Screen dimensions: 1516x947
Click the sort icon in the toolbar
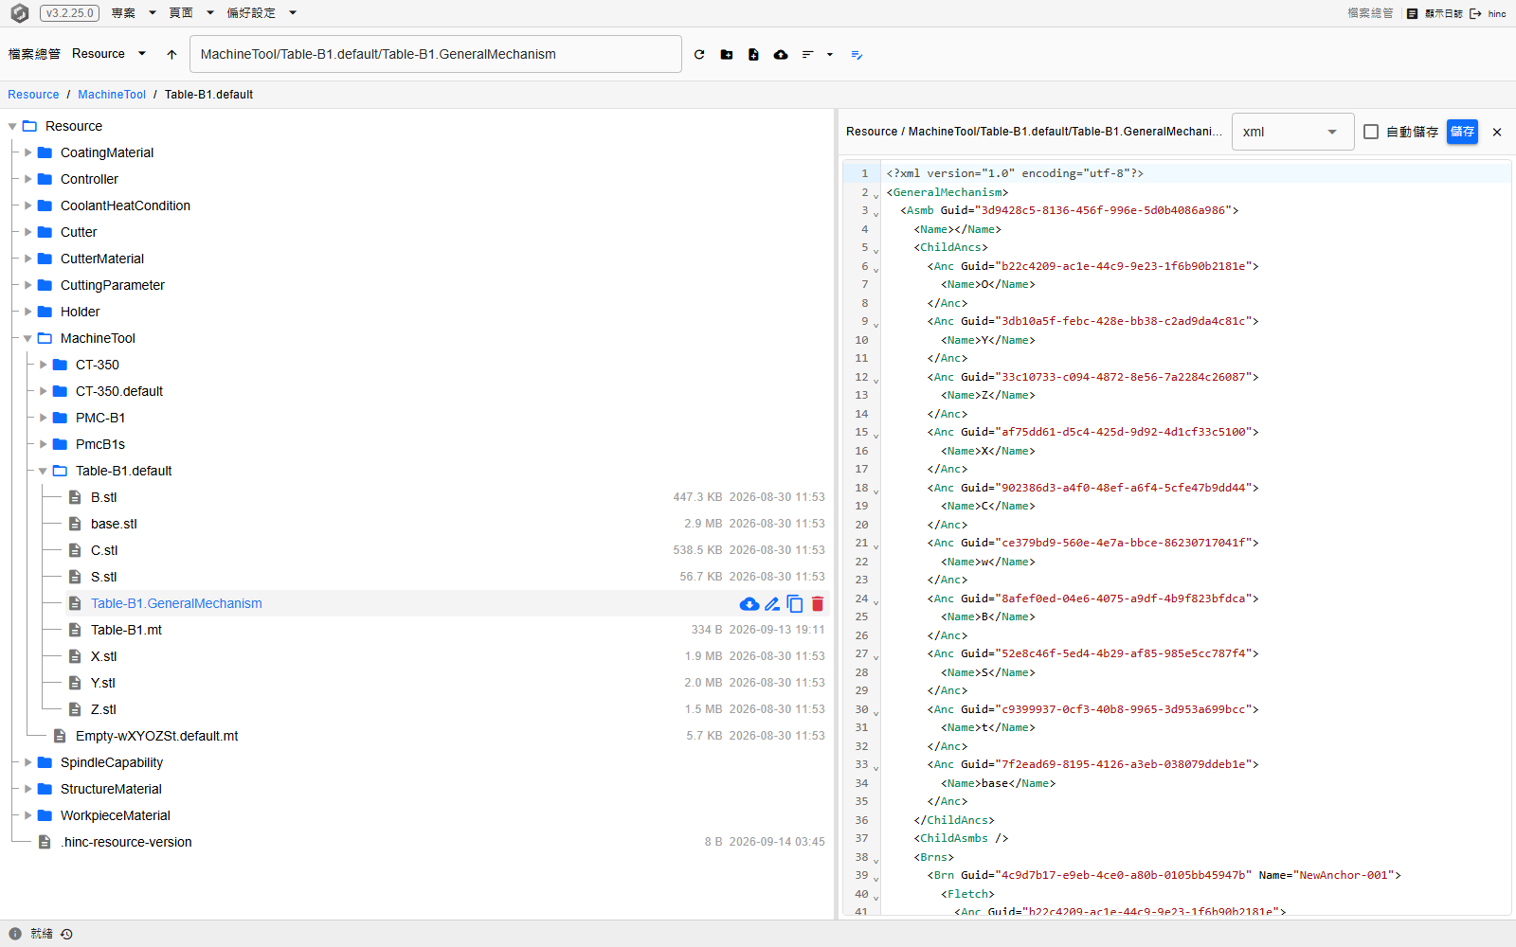pos(807,55)
